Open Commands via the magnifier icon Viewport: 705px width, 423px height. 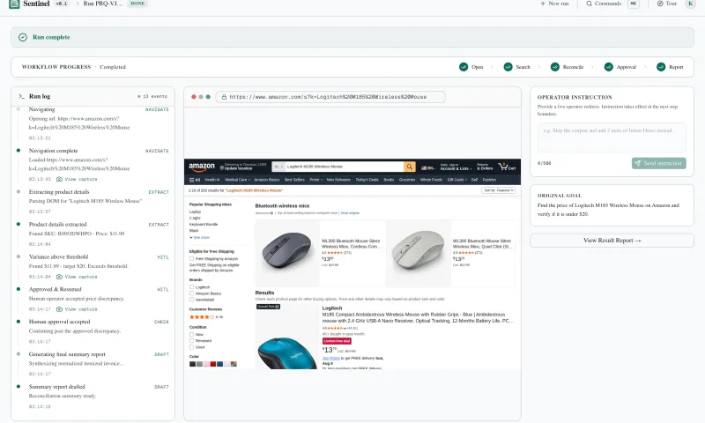[x=589, y=4]
